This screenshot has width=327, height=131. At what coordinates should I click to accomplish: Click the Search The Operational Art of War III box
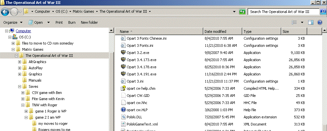coord(283,12)
